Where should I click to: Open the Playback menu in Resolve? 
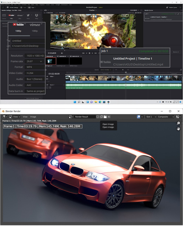click(x=42, y=5)
